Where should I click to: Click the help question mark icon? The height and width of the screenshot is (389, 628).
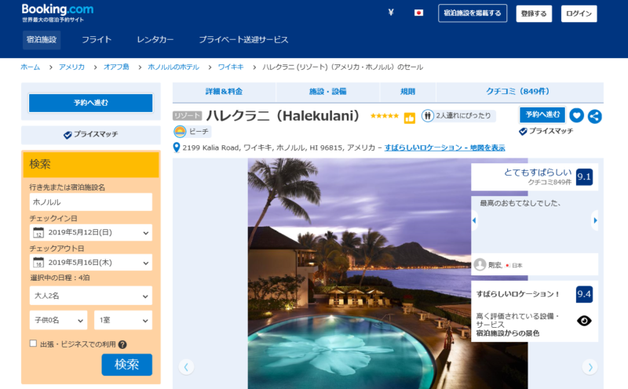click(x=122, y=344)
